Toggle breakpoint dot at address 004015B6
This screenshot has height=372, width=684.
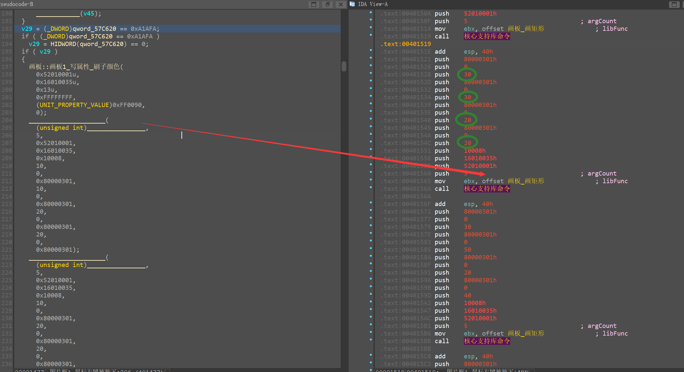370,333
